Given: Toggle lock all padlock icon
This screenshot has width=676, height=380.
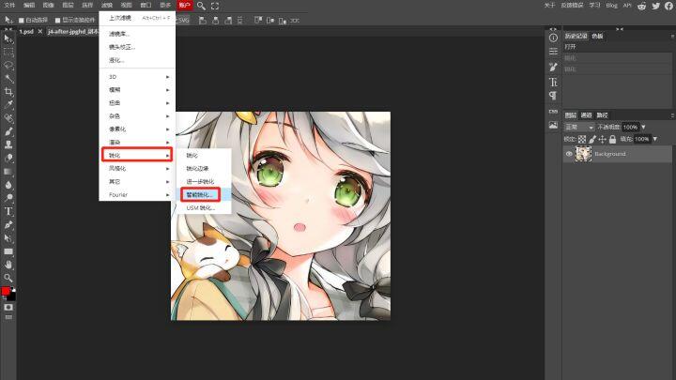Looking at the screenshot, I should tap(612, 139).
